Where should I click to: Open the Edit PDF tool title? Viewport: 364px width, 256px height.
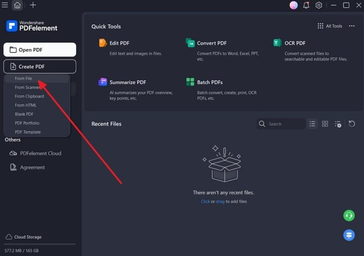click(119, 43)
